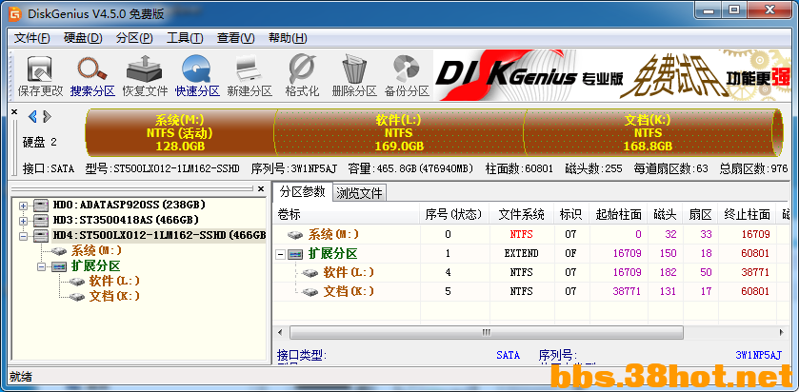Sort by the 终止柱面 column header
Image resolution: width=799 pixels, height=392 pixels.
click(x=747, y=215)
